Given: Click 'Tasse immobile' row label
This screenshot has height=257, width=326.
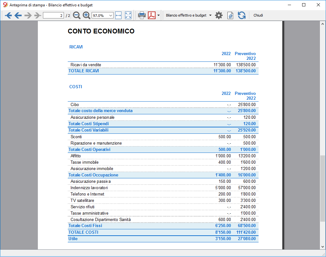Looking at the screenshot, I should point(84,162).
